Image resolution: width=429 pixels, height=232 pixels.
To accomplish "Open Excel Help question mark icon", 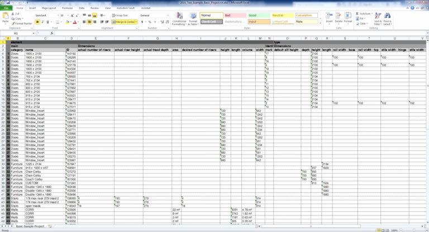I will [412, 8].
